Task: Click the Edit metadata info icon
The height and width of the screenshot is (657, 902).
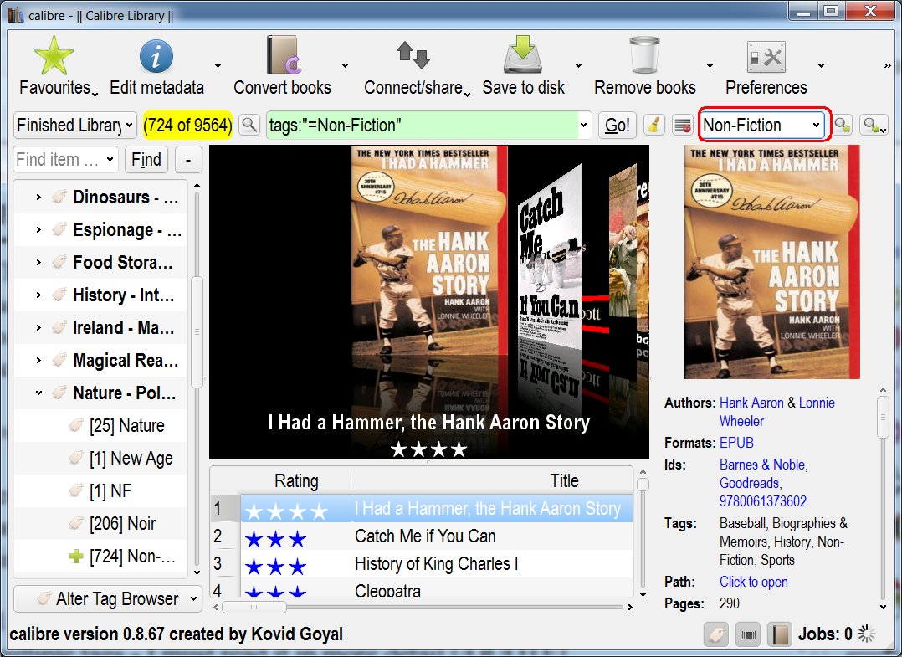Action: point(156,56)
